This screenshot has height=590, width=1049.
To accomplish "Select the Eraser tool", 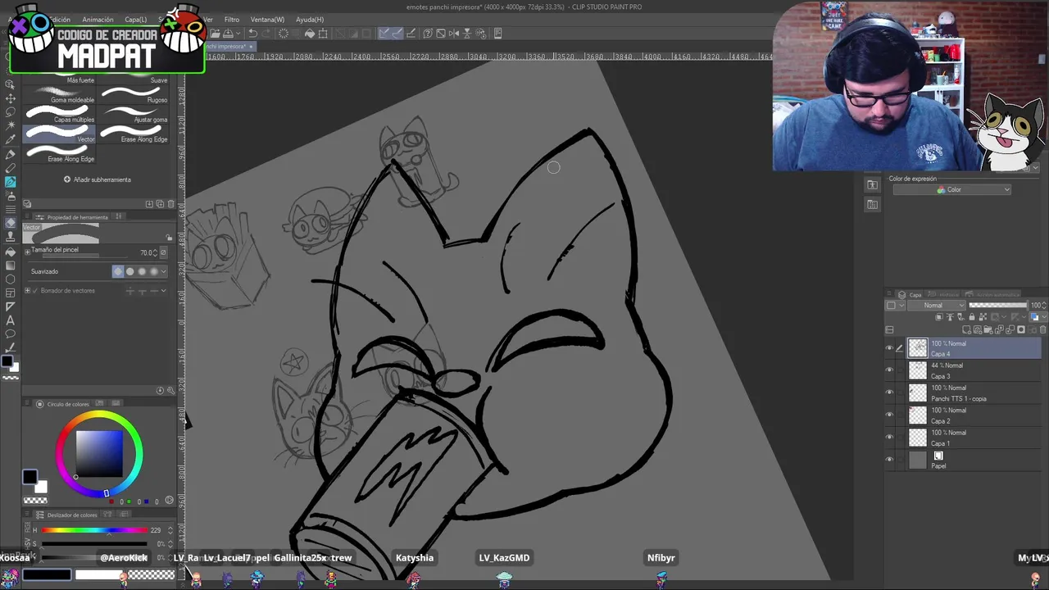I will tap(11, 223).
